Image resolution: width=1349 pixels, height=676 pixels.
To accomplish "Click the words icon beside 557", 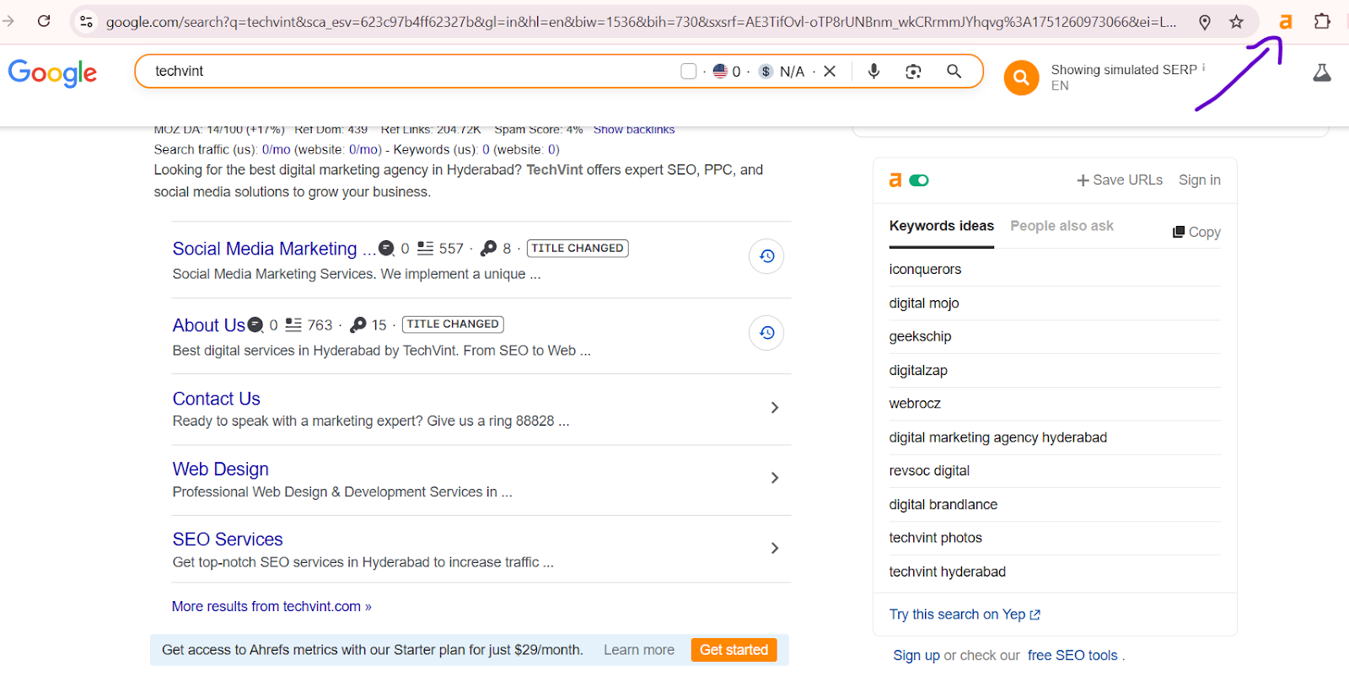I will [426, 249].
